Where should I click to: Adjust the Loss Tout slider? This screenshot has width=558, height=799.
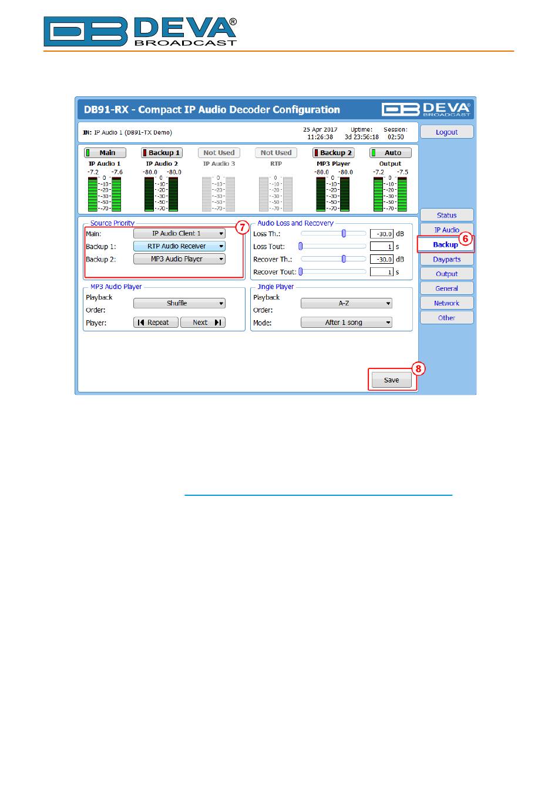pos(334,246)
